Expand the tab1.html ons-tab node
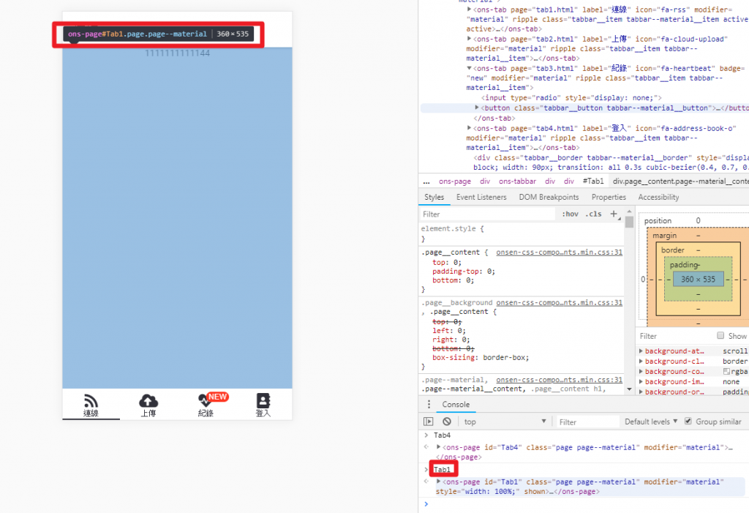Image resolution: width=749 pixels, height=513 pixels. tap(469, 9)
